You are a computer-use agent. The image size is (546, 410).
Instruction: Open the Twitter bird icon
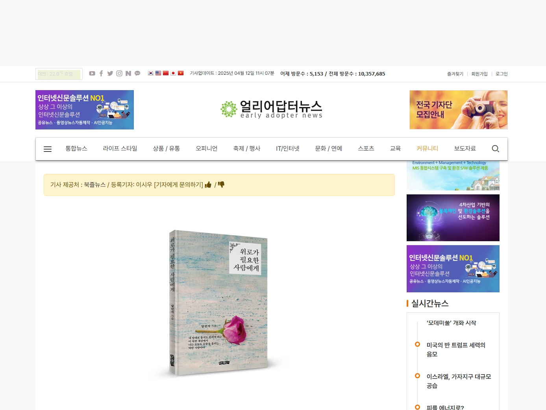pos(110,74)
